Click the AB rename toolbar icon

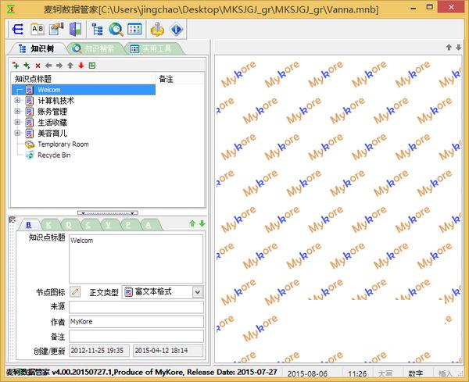click(38, 30)
